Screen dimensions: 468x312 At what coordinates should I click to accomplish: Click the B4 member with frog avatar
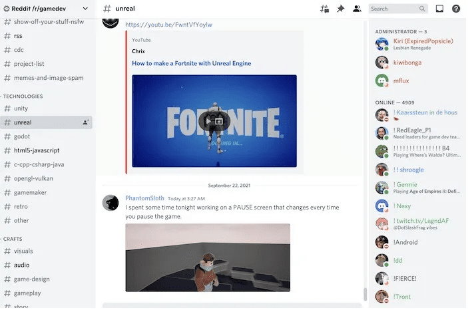pos(417,152)
